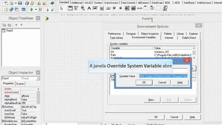Click the View Form toolbar icon
The width and height of the screenshot is (222, 125).
11,10
